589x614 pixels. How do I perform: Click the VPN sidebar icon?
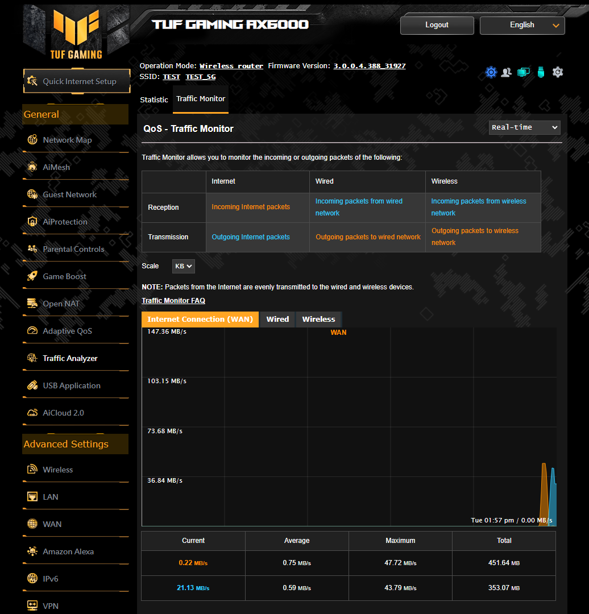pos(32,605)
